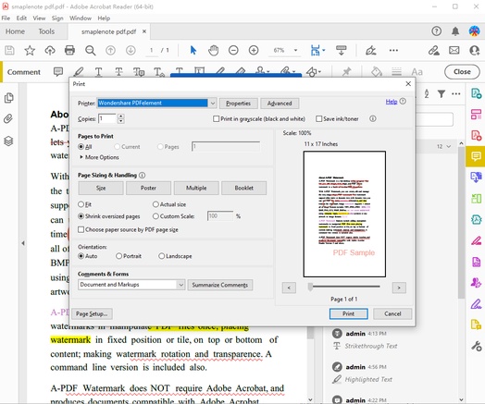485x404 pixels.
Task: Enable Save ink/toner checkbox
Action: point(319,118)
